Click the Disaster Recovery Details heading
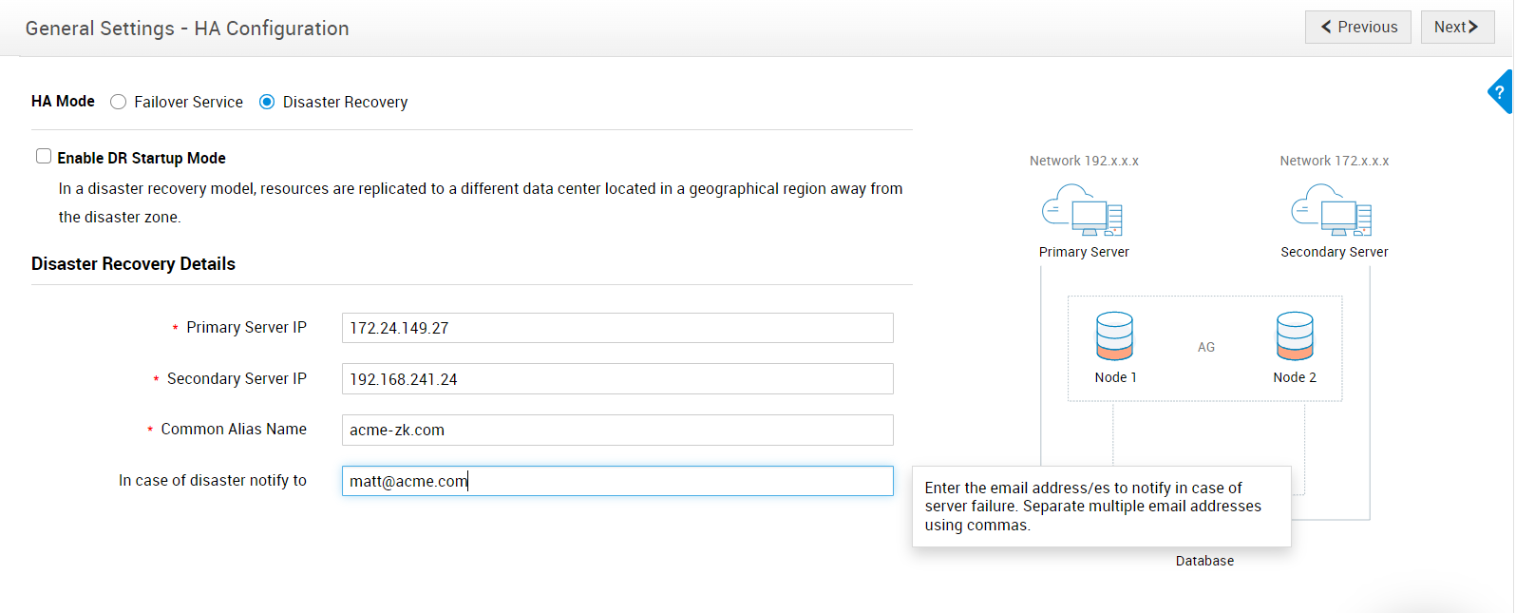This screenshot has height=613, width=1516. point(133,264)
